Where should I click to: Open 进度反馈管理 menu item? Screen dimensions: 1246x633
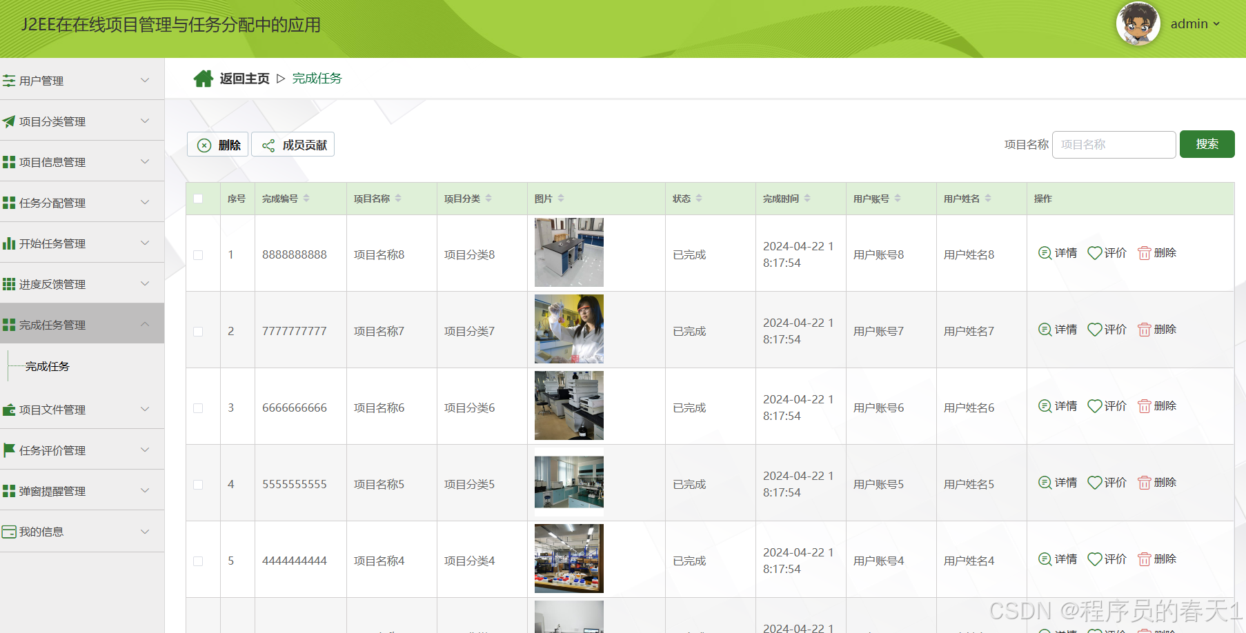[x=82, y=283]
